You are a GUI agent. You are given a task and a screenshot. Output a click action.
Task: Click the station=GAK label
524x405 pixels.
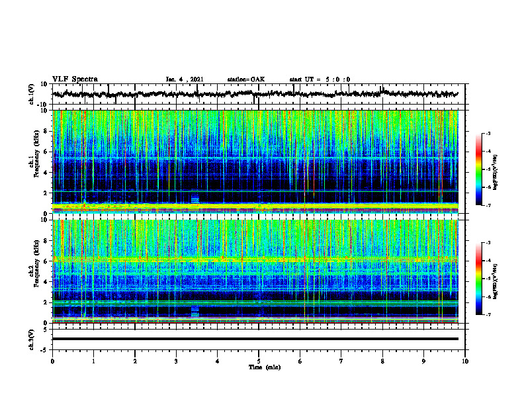[x=246, y=79]
